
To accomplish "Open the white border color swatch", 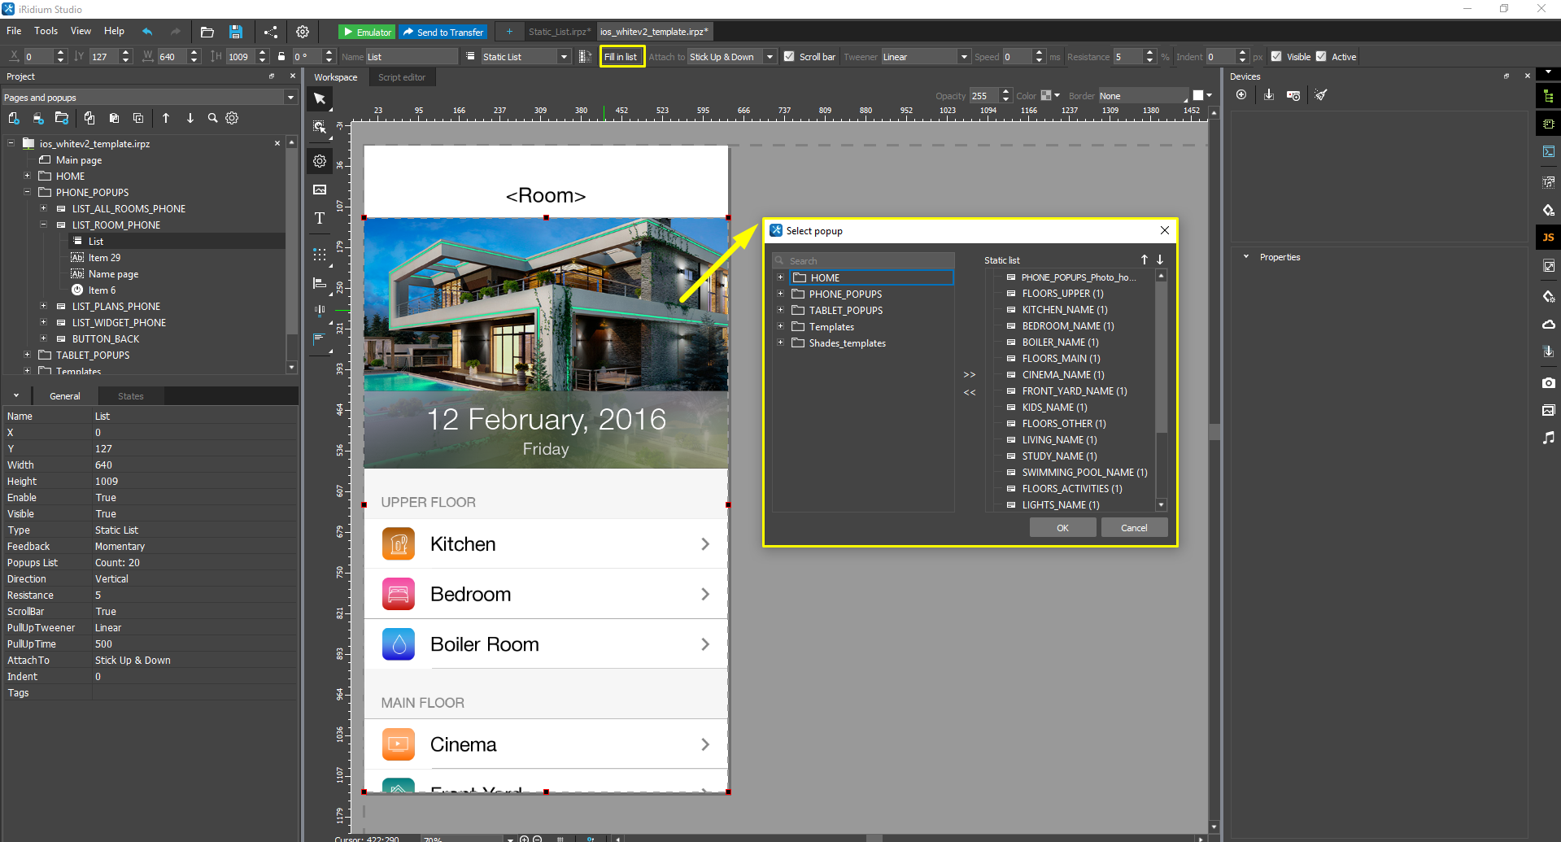I will click(x=1198, y=96).
